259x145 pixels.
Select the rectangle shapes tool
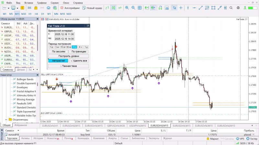pyautogui.click(x=213, y=8)
